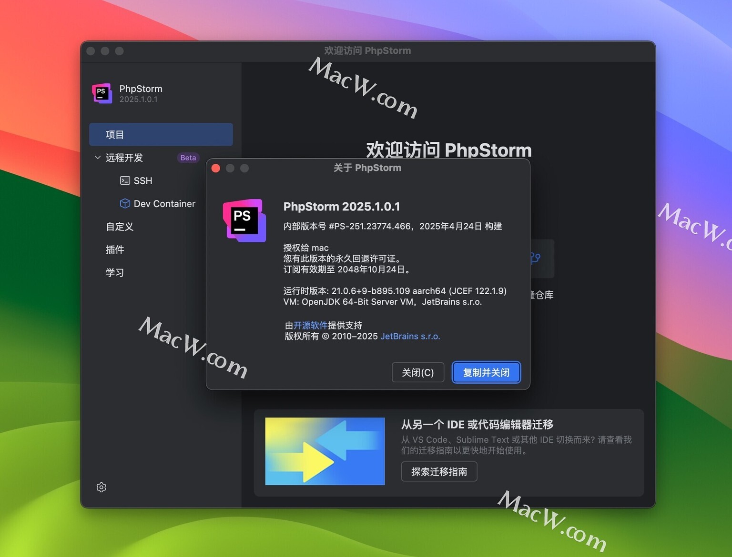Click the 复制并关闭 button
732x557 pixels.
tap(486, 372)
